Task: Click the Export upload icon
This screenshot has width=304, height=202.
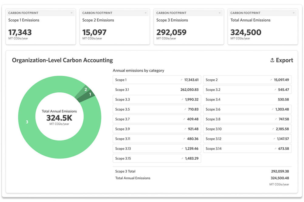Action: (x=272, y=60)
